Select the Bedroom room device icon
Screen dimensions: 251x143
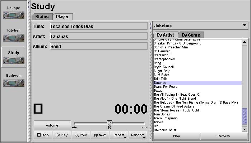click(14, 83)
